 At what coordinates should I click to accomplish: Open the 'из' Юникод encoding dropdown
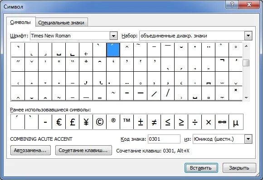(248, 139)
